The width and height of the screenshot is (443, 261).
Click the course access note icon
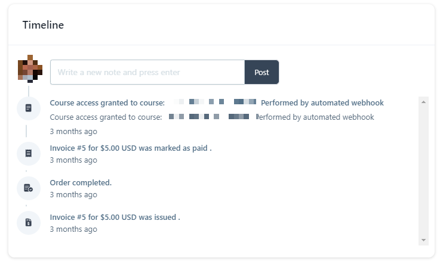[x=29, y=108]
